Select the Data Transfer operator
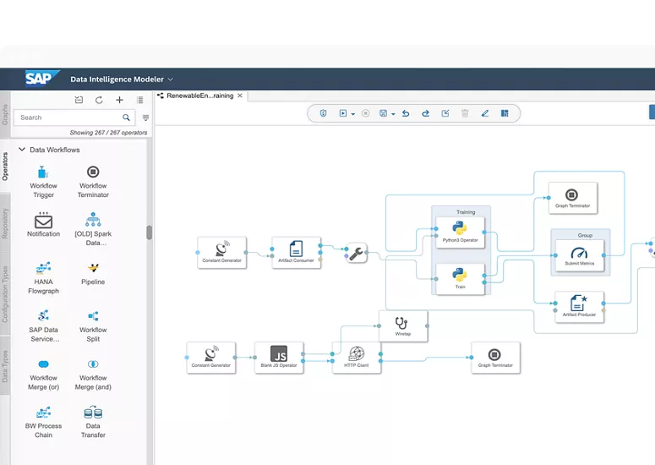This screenshot has width=655, height=465. 93,423
